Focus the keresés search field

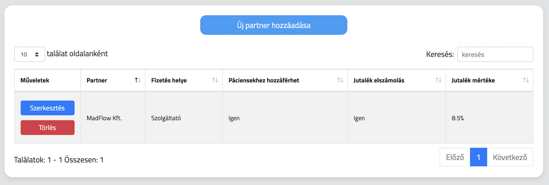495,54
